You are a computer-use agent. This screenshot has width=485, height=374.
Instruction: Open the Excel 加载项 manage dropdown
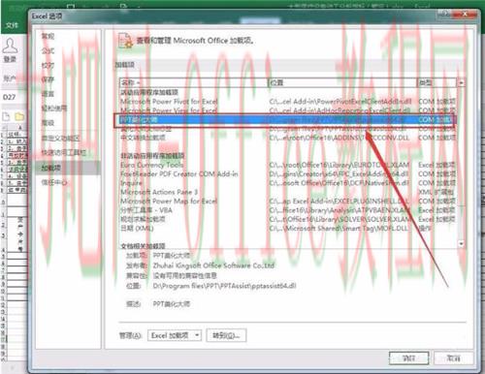tap(175, 335)
